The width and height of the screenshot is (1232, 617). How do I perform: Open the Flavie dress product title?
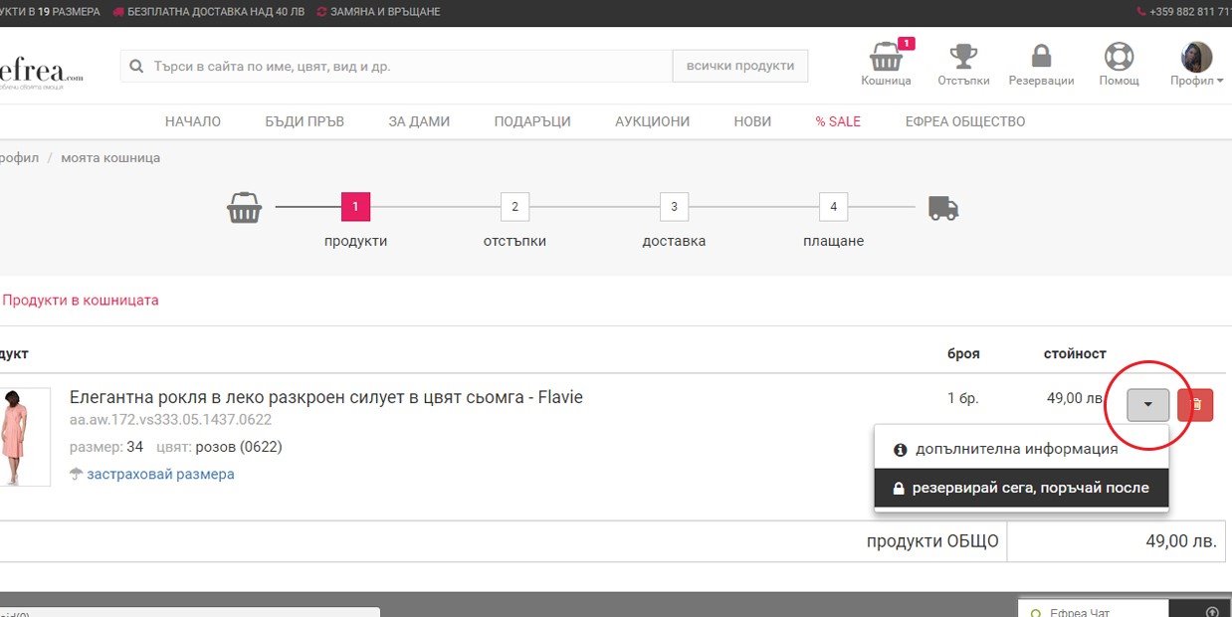326,397
